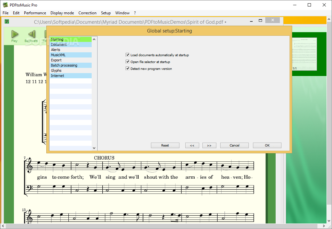The image size is (332, 229).
Task: Click the Backward playback icon
Action: 31,34
